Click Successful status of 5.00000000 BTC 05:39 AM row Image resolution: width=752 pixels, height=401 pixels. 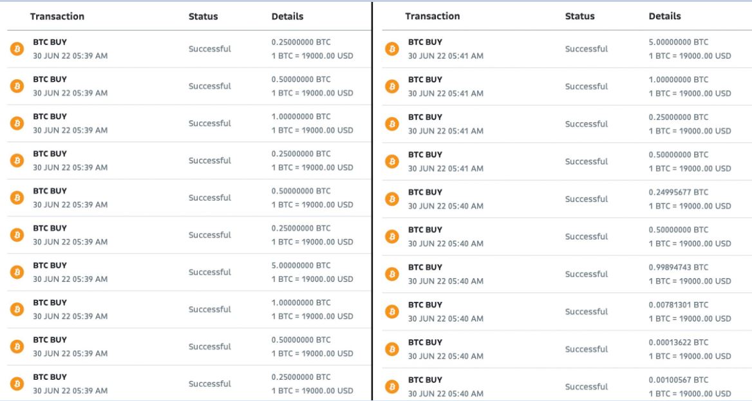pyautogui.click(x=210, y=272)
